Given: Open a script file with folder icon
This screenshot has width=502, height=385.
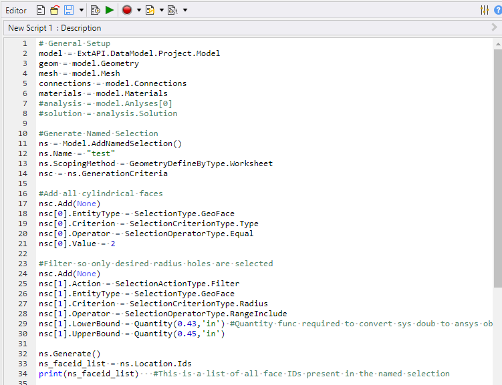Looking at the screenshot, I should [55, 10].
